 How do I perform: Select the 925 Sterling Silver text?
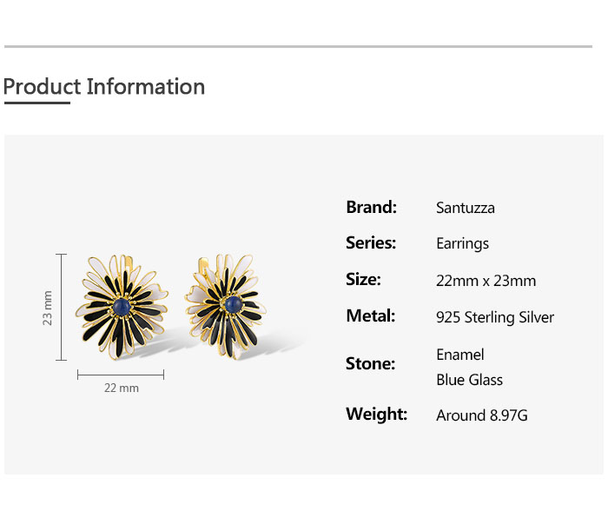(494, 317)
